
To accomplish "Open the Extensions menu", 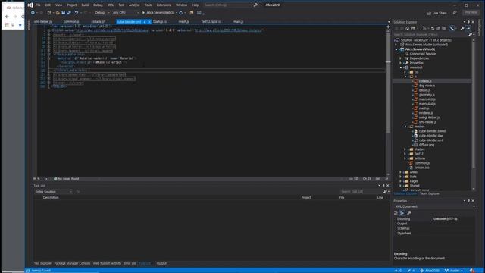I will 164,5.
